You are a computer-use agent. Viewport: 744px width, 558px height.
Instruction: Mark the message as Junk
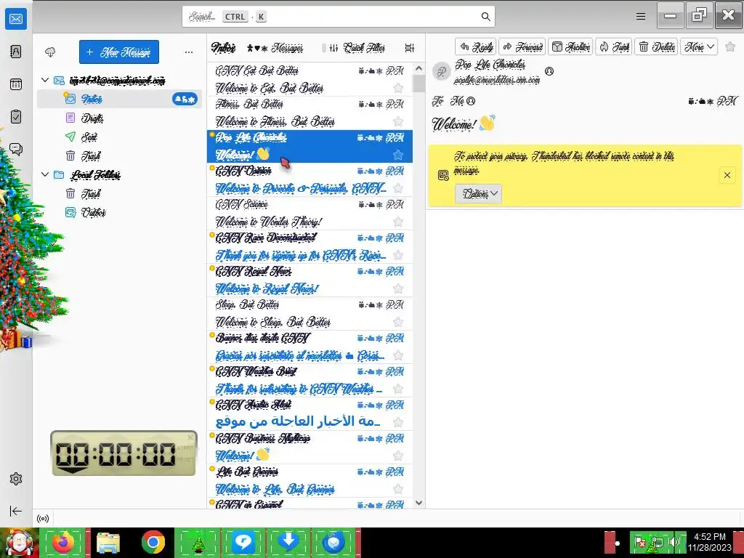pyautogui.click(x=613, y=46)
